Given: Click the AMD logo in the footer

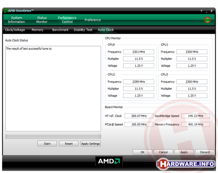Looking at the screenshot, I should coord(109,161).
